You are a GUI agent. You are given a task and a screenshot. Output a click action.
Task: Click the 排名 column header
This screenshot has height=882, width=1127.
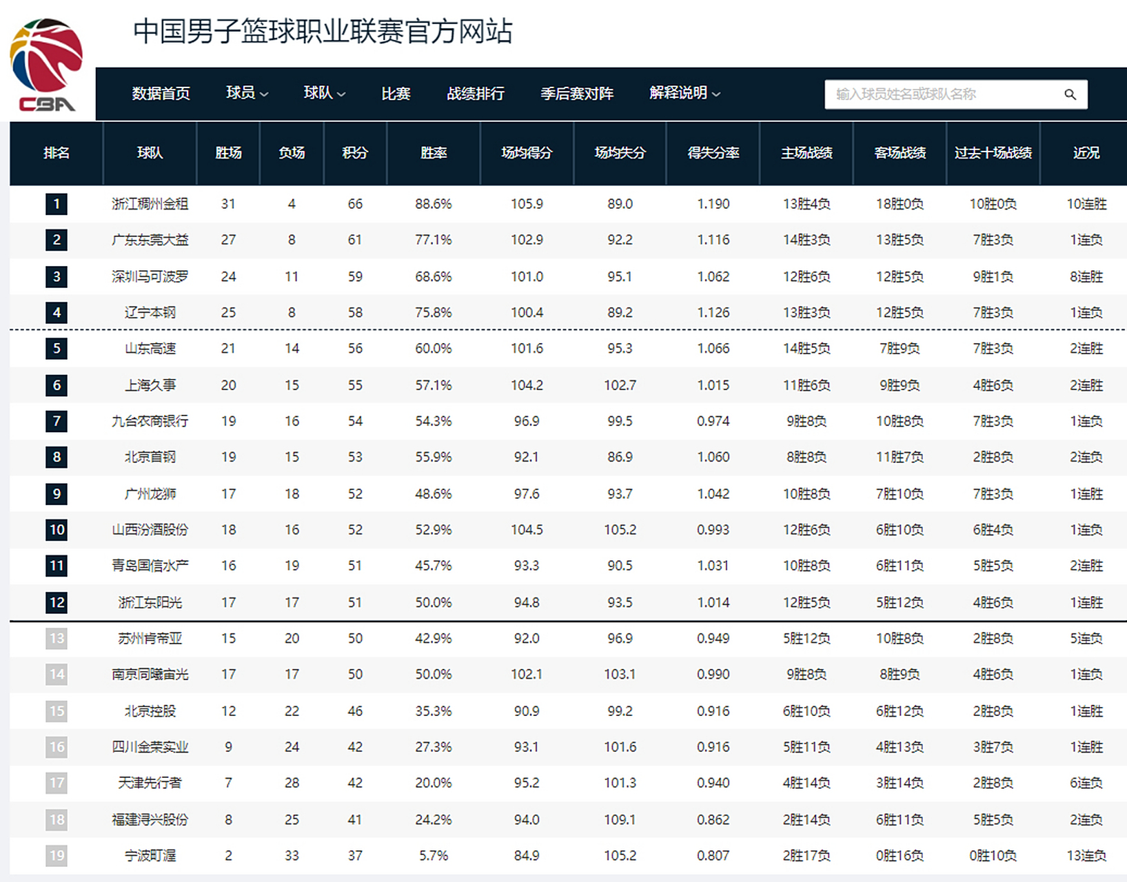tap(57, 153)
